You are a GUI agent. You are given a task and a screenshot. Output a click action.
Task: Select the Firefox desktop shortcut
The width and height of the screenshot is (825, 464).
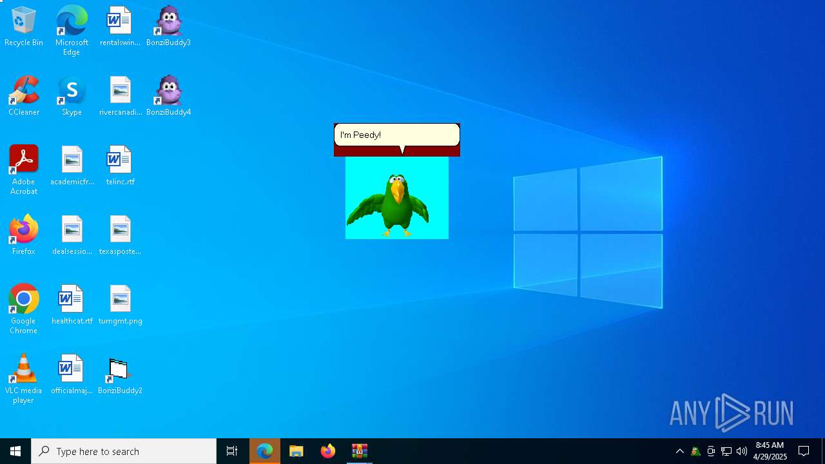[24, 236]
